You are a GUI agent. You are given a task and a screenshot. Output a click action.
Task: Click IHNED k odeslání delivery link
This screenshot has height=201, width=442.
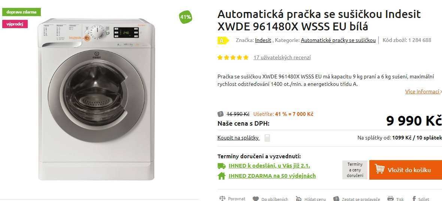click(269, 166)
